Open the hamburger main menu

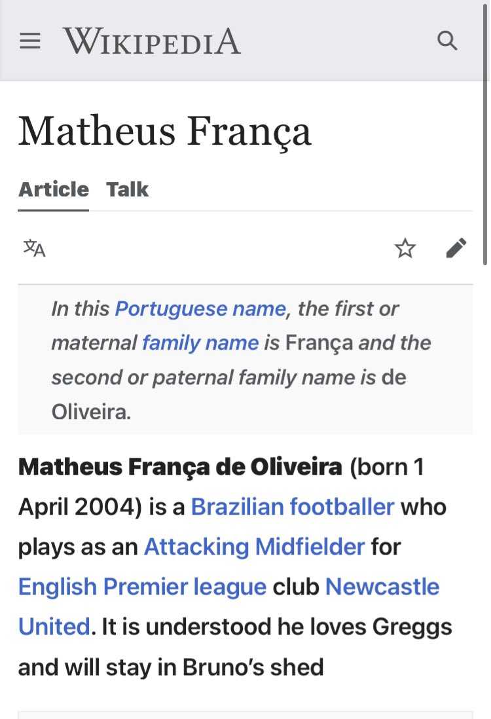(30, 41)
